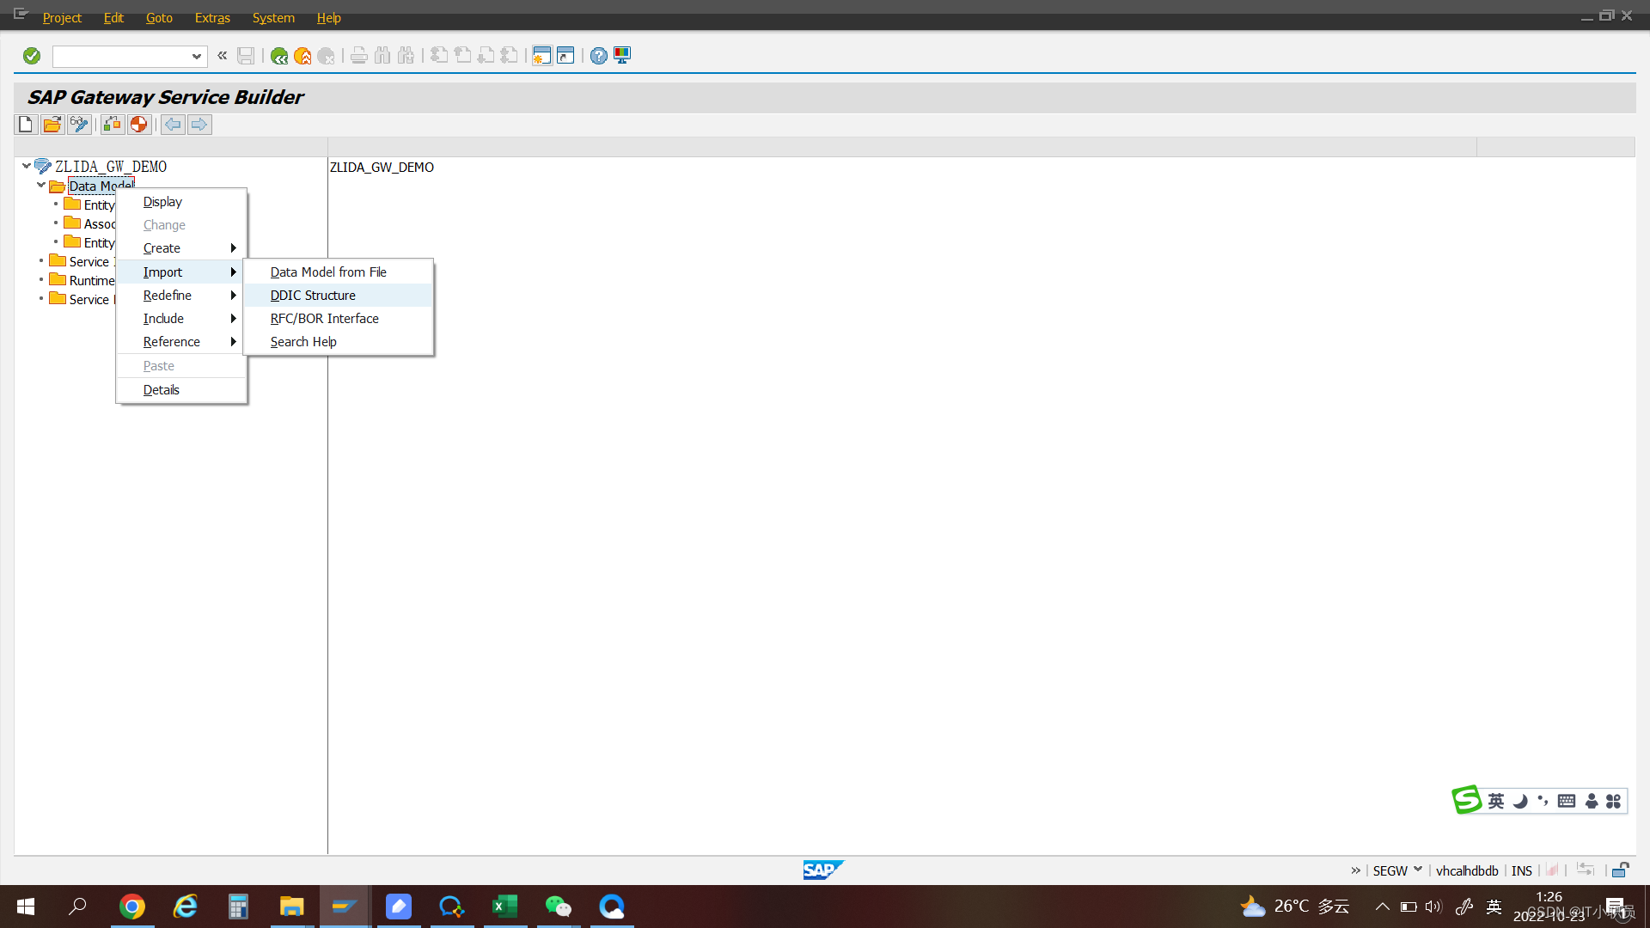The image size is (1650, 928).
Task: Click the Save diskette icon
Action: [246, 56]
